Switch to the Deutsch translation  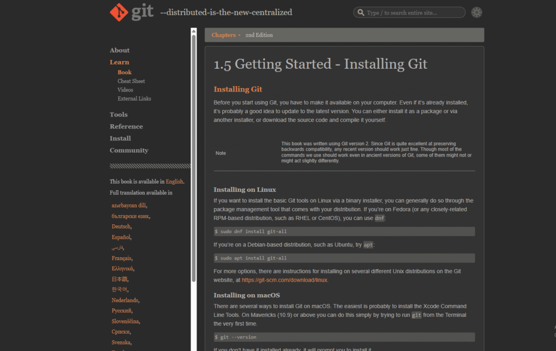[121, 226]
